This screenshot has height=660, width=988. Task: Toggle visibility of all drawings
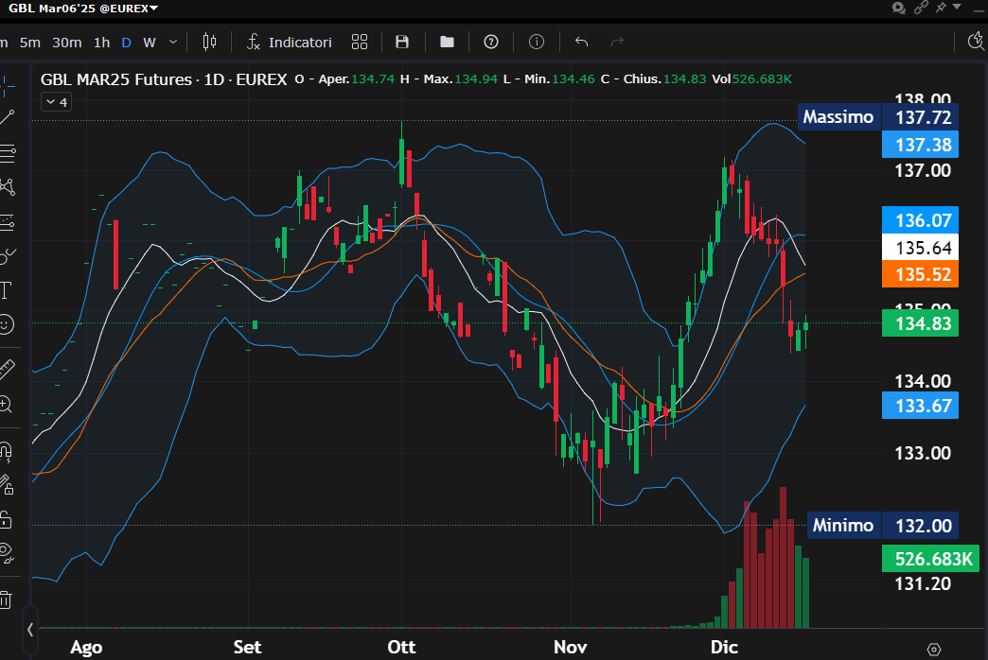pyautogui.click(x=7, y=551)
